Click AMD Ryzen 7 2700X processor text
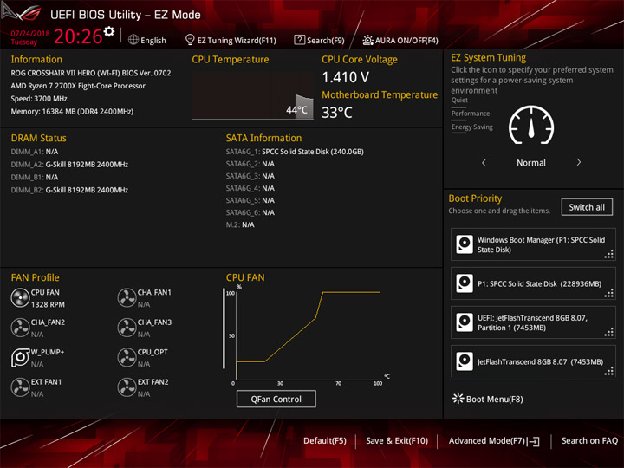Viewport: 624px width, 468px height. tap(78, 86)
